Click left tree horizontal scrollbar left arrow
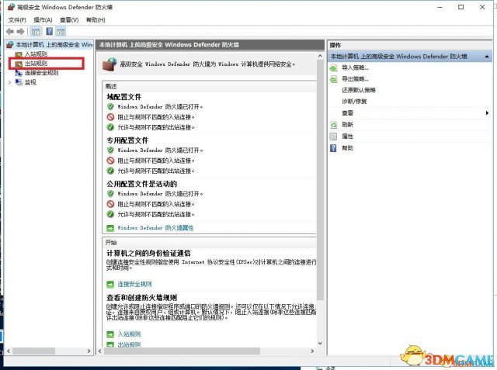497x370 pixels. point(9,351)
